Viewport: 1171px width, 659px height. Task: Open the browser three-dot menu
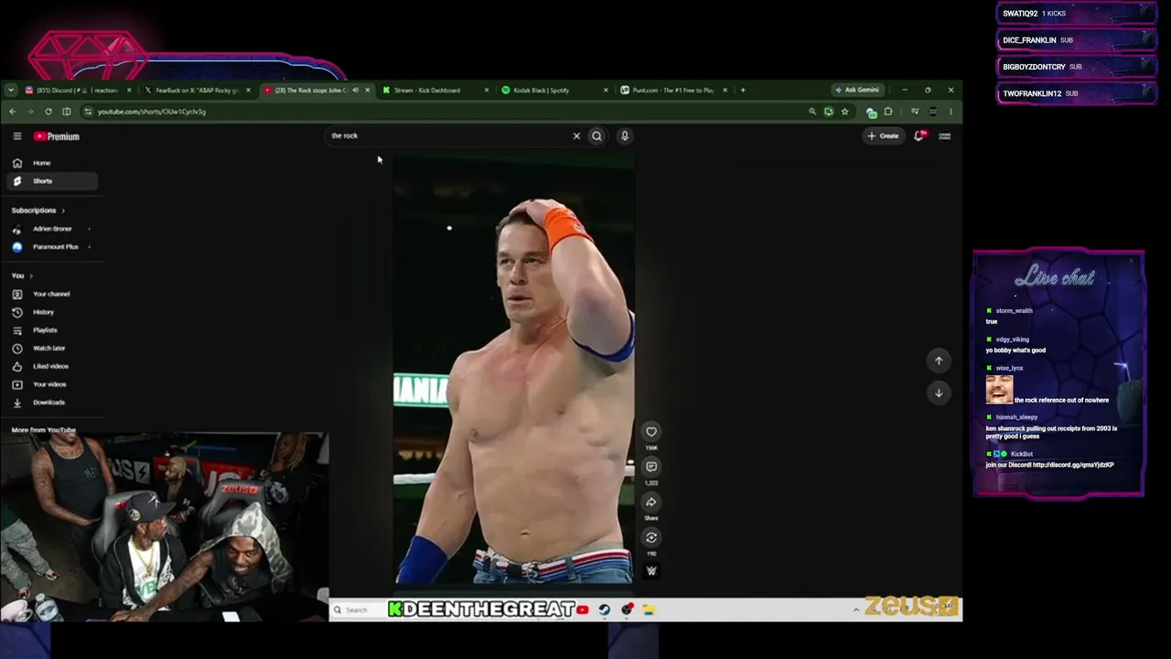pyautogui.click(x=951, y=112)
